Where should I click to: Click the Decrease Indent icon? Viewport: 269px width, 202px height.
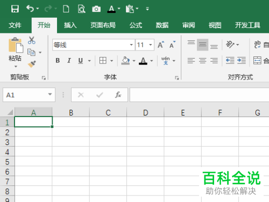click(230, 61)
